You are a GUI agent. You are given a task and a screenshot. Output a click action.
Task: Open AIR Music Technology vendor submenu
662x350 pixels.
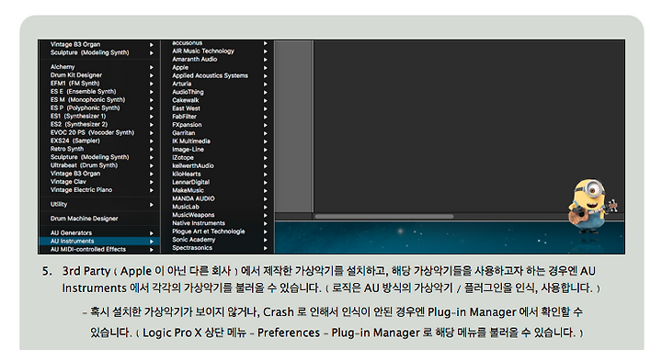(x=218, y=51)
